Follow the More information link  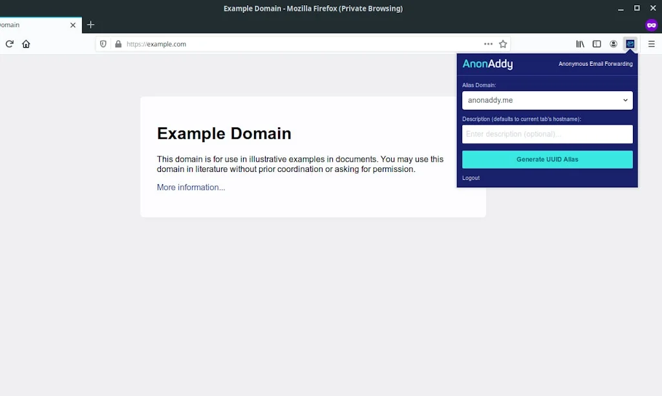click(x=191, y=187)
